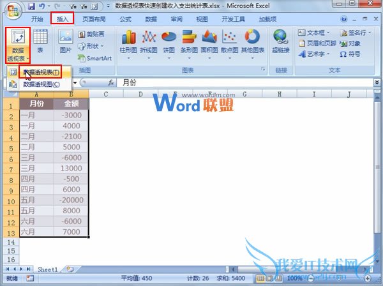Go to first sheet navigation arrow

click(7, 269)
